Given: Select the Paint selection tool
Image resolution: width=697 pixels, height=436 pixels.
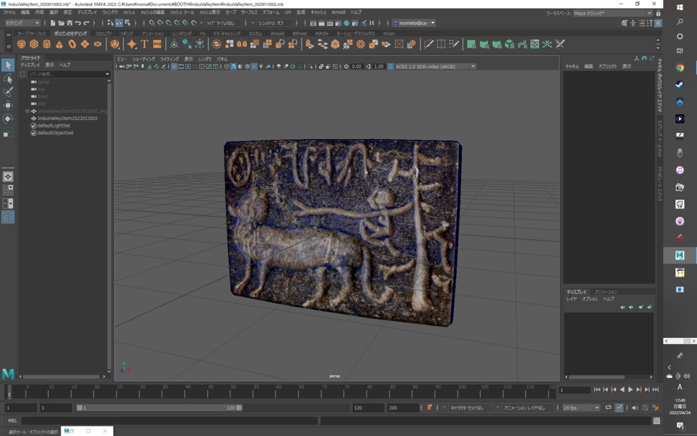Looking at the screenshot, I should [8, 92].
